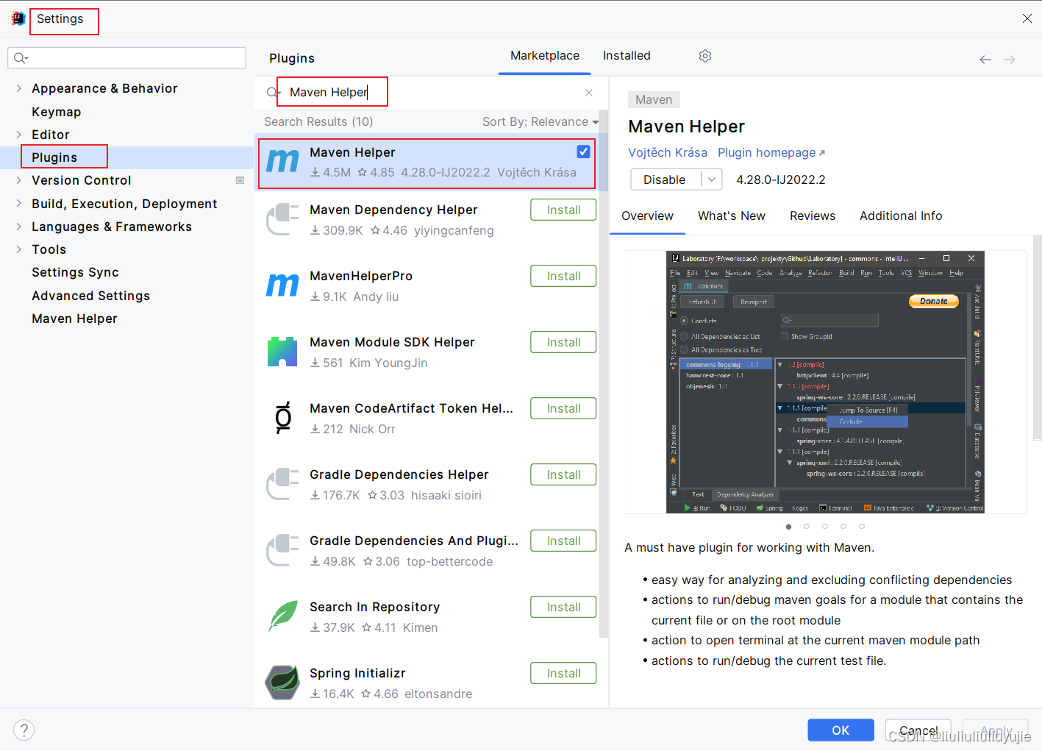Expand Languages & Frameworks group
The width and height of the screenshot is (1042, 751).
tap(18, 227)
